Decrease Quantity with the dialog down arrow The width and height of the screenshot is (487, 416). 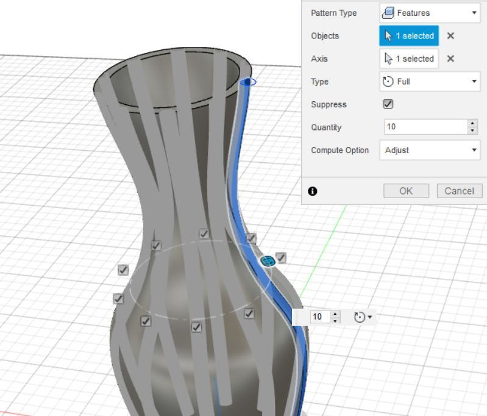[x=472, y=131]
